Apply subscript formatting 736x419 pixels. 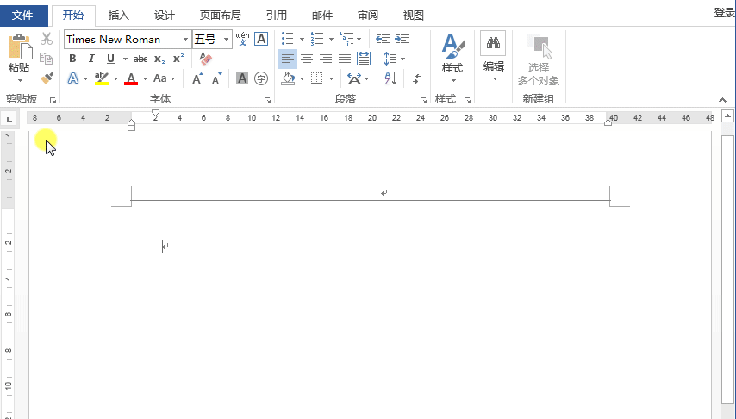click(x=159, y=59)
